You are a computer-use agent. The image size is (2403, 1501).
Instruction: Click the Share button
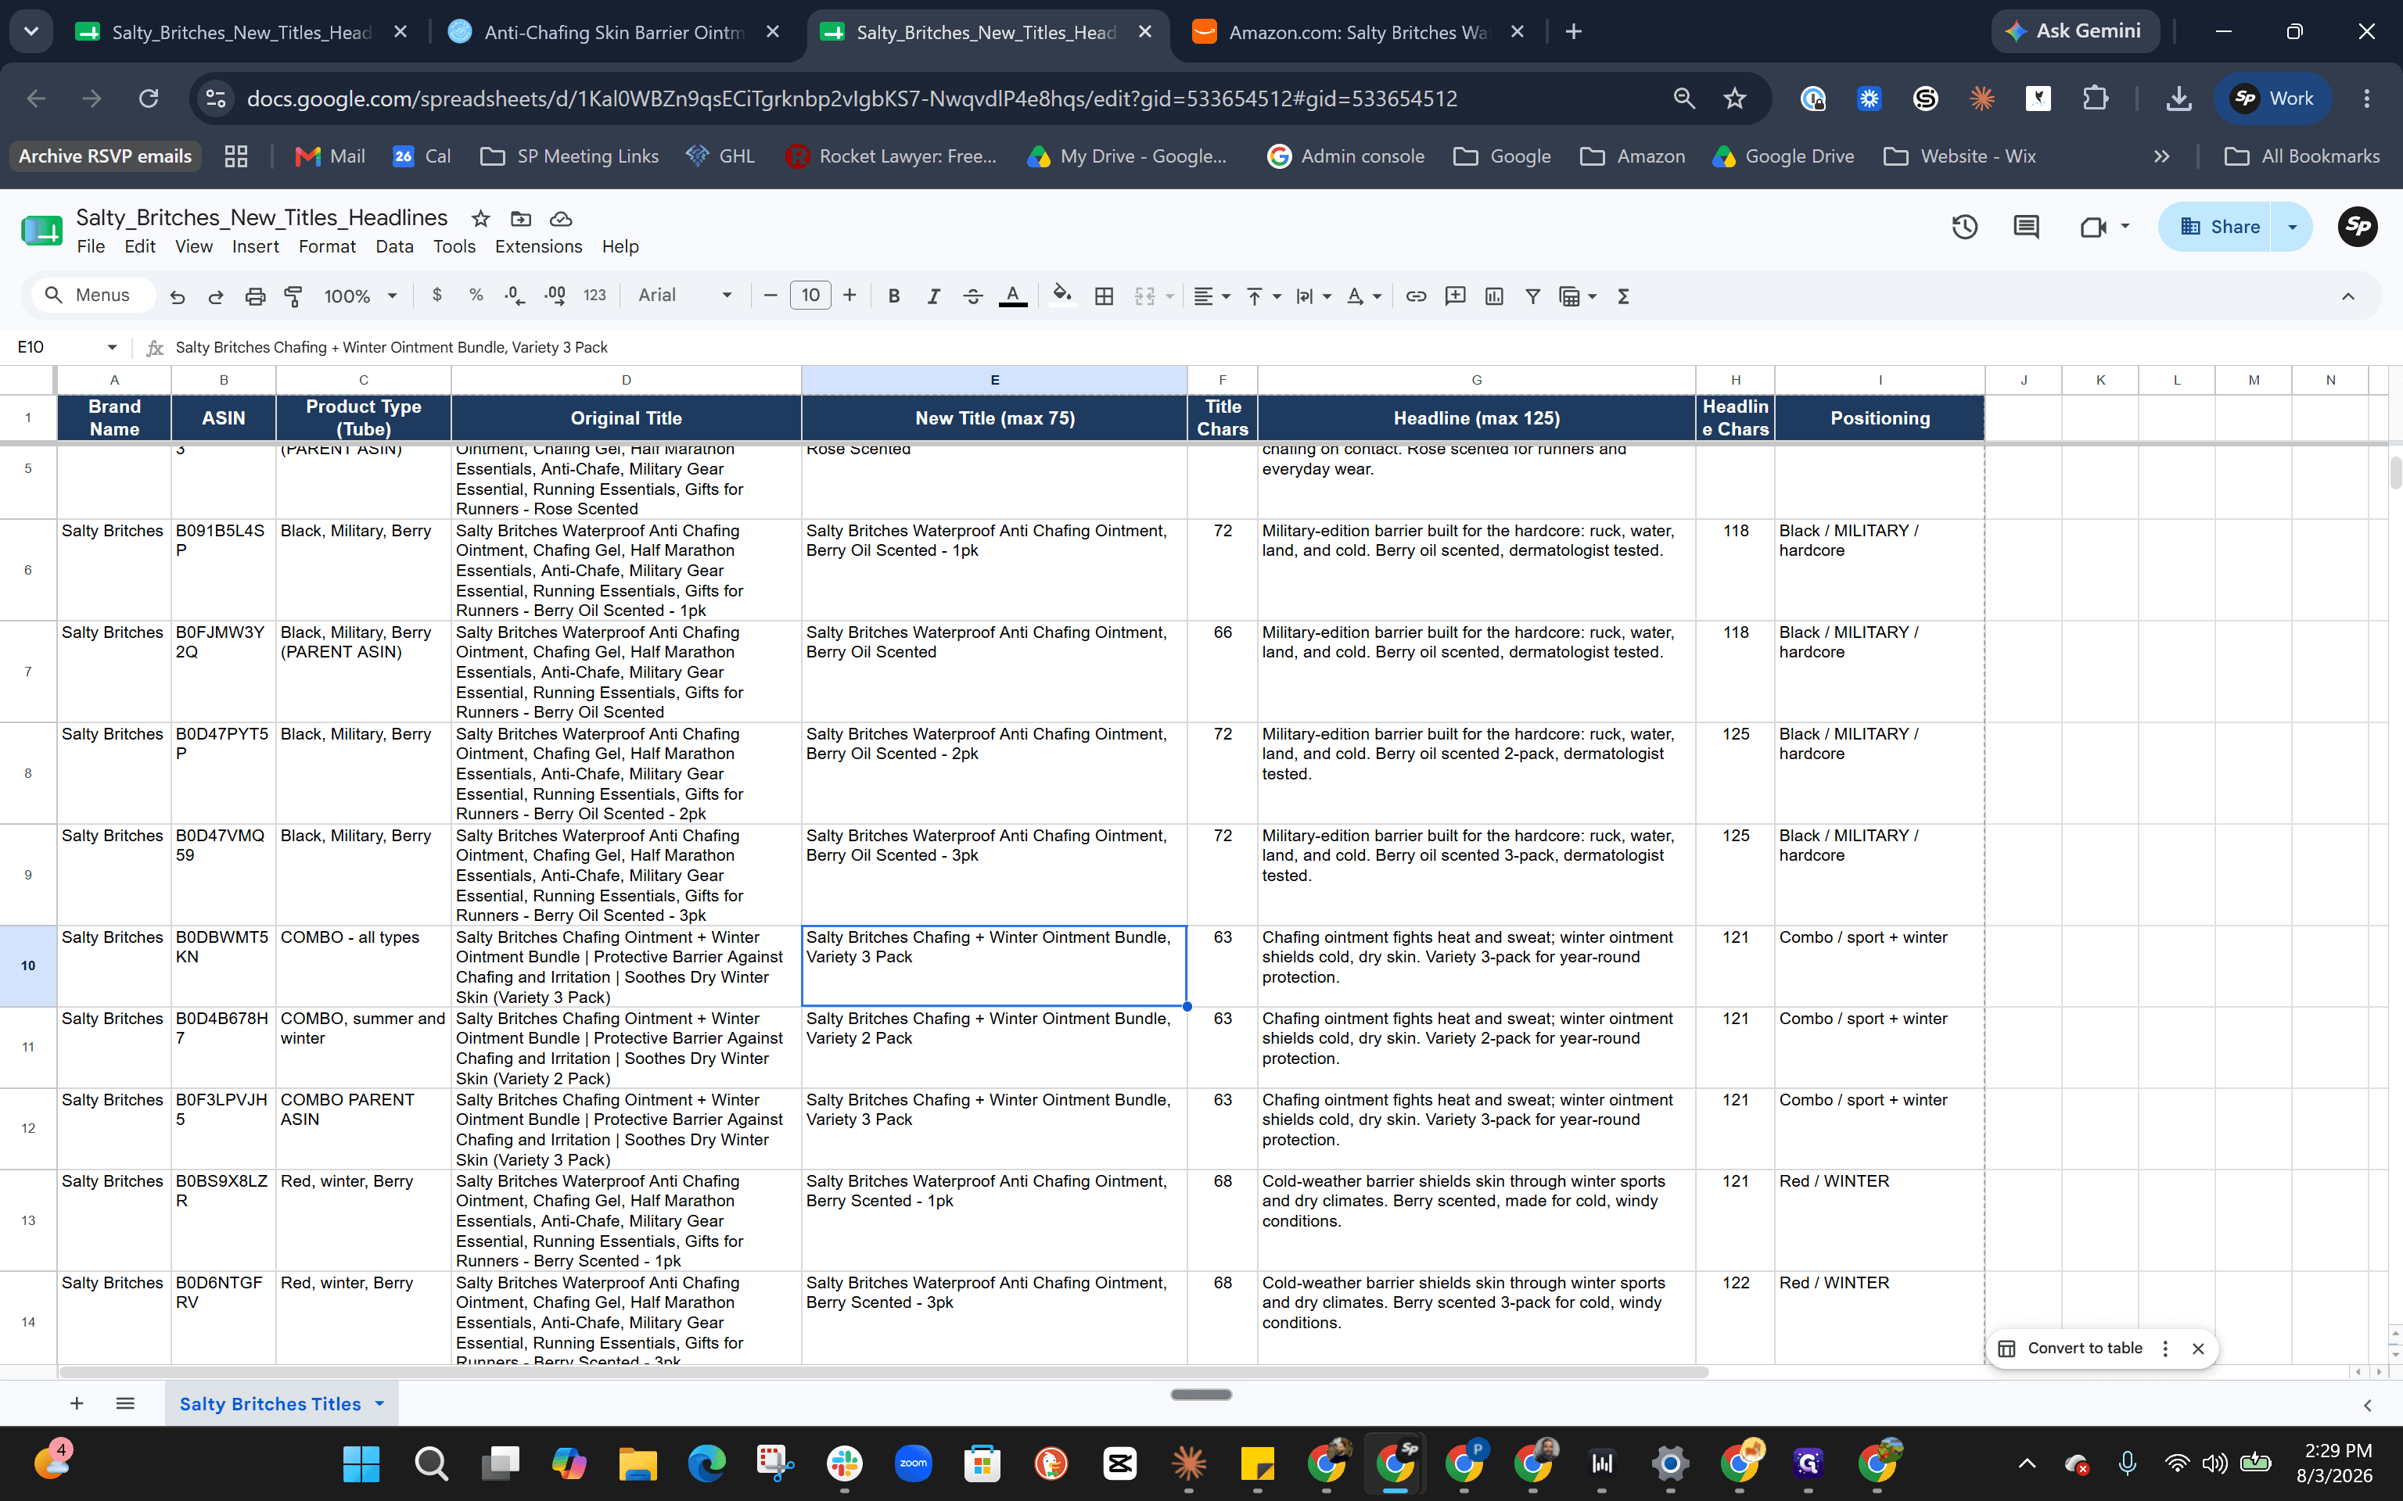[x=2218, y=227]
